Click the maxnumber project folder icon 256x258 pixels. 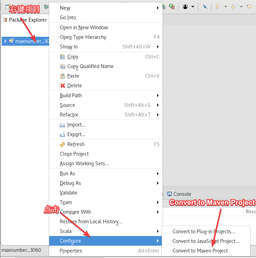11,41
